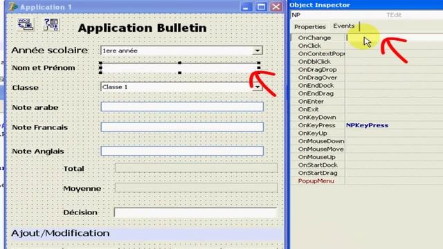443x249 pixels.
Task: Select the OnChange event name
Action: coord(314,38)
